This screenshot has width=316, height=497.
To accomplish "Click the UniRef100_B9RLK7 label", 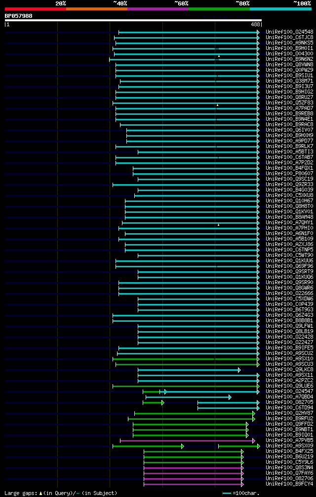I will (x=289, y=146).
